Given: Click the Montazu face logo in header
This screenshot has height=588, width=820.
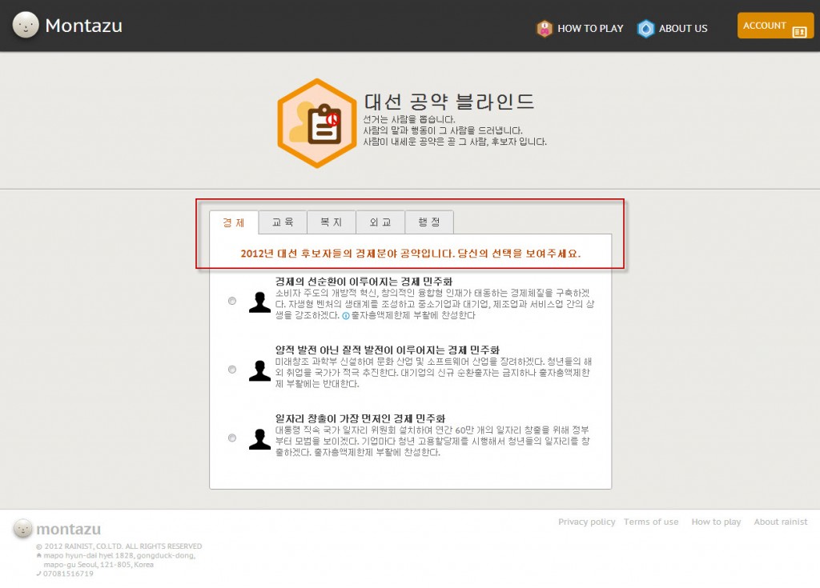Looking at the screenshot, I should click(x=26, y=25).
